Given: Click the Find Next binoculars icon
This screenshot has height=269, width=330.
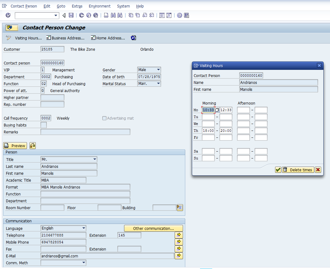Looking at the screenshot, I should coord(120,15).
